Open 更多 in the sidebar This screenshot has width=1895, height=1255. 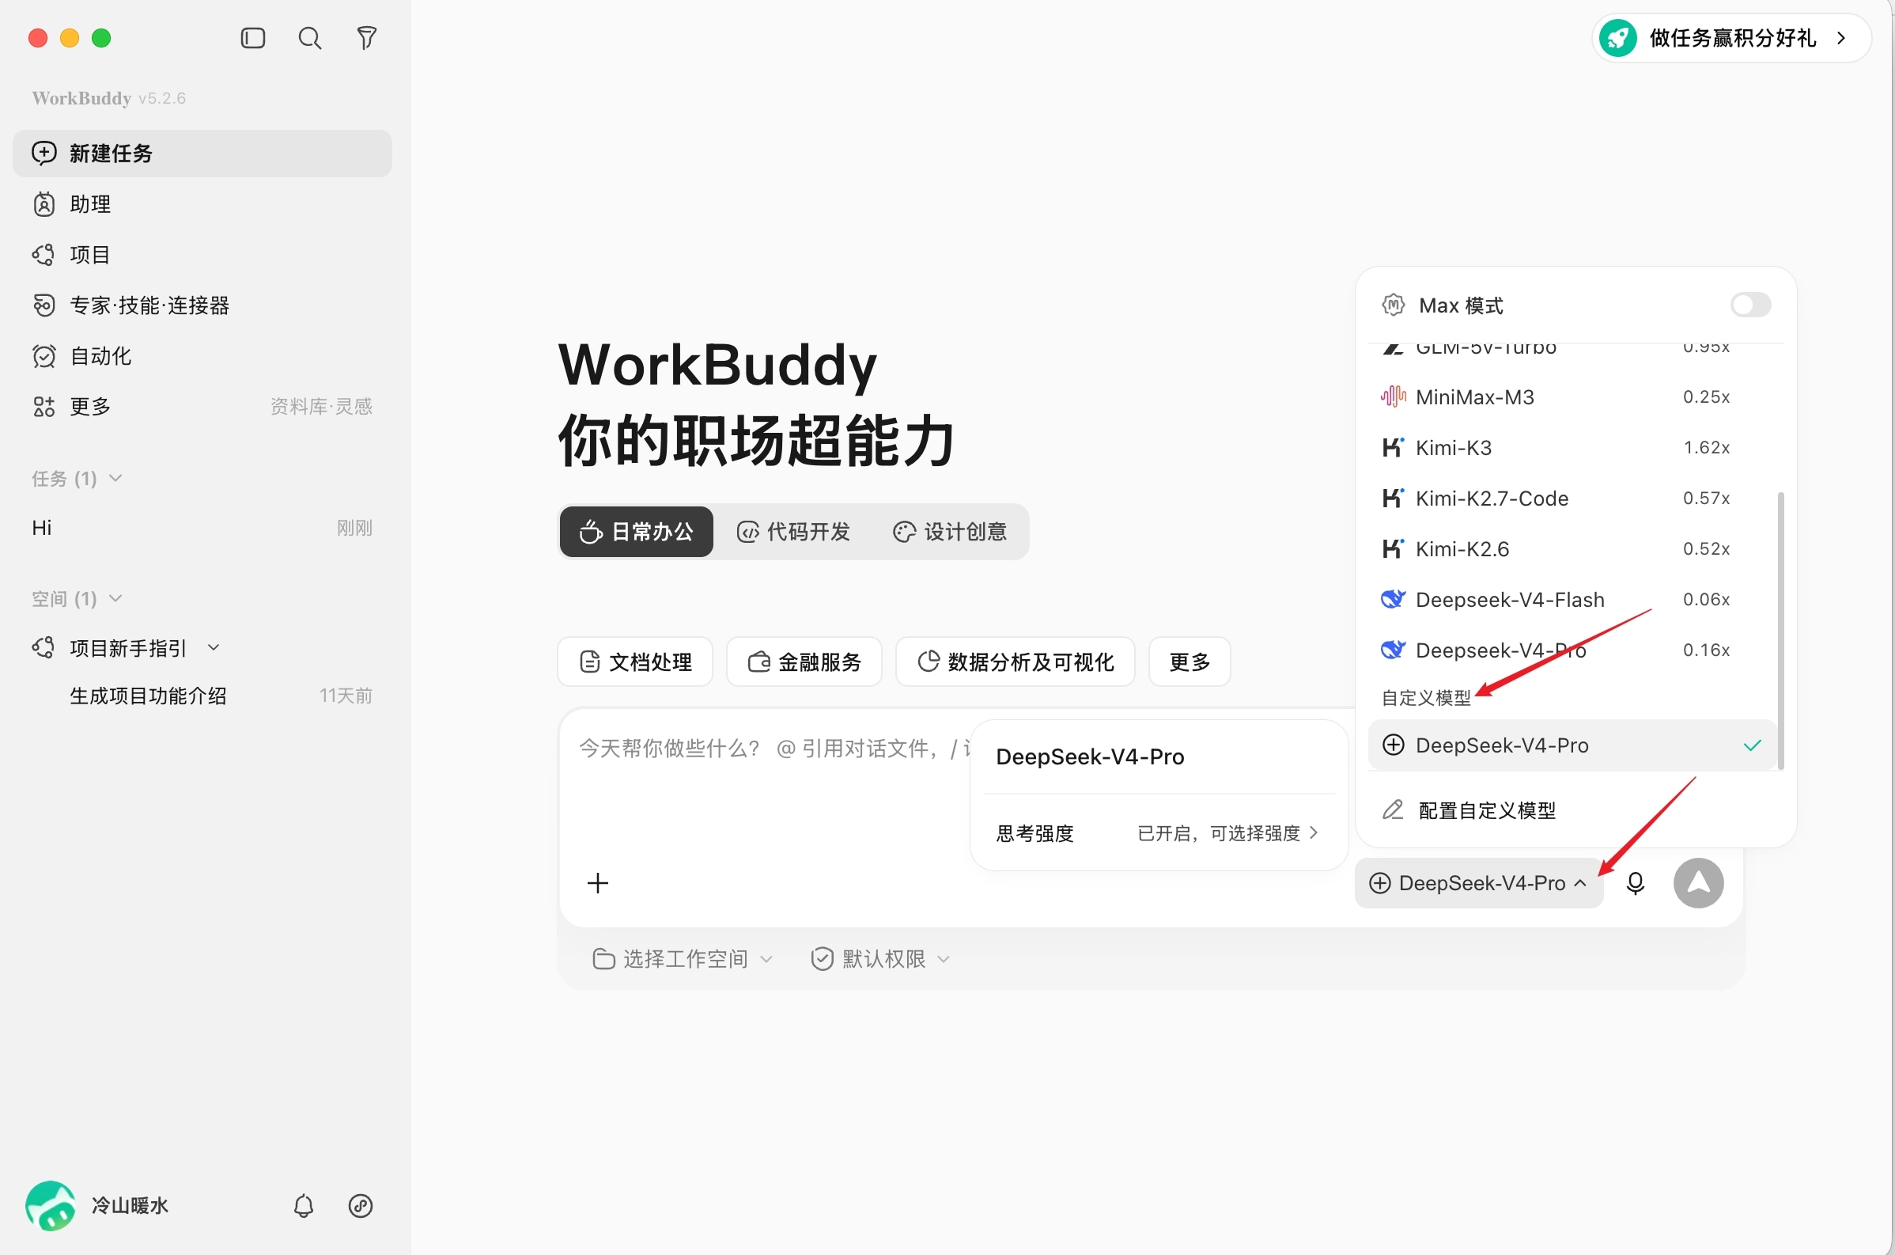[202, 407]
